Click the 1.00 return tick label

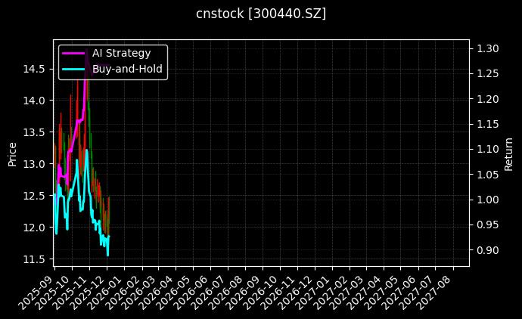point(487,200)
